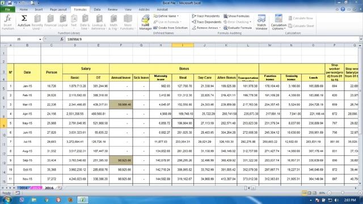Open Recently Used functions list
Viewport: 363px width, 204px height.
pos(37,22)
